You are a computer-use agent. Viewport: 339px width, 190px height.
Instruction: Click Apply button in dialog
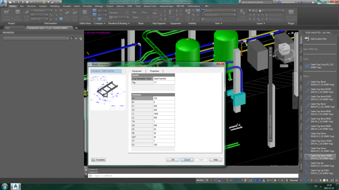pyautogui.click(x=201, y=160)
